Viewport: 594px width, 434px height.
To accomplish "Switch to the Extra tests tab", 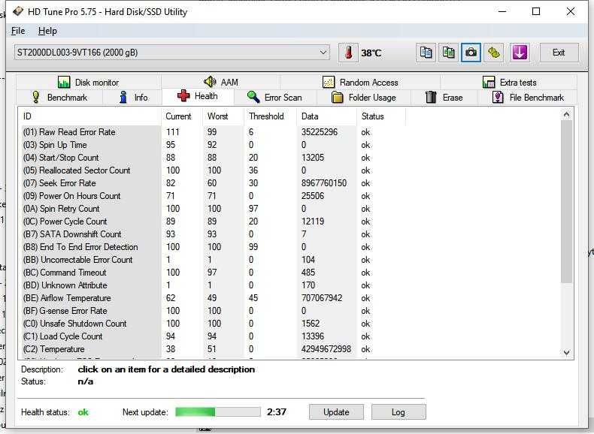I will pos(509,82).
